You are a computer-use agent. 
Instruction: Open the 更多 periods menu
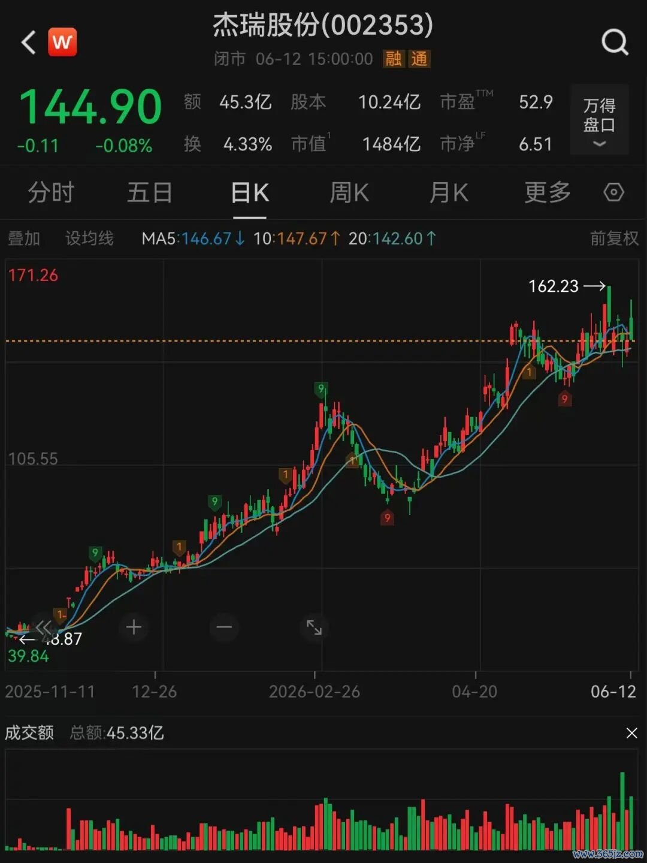coord(548,193)
